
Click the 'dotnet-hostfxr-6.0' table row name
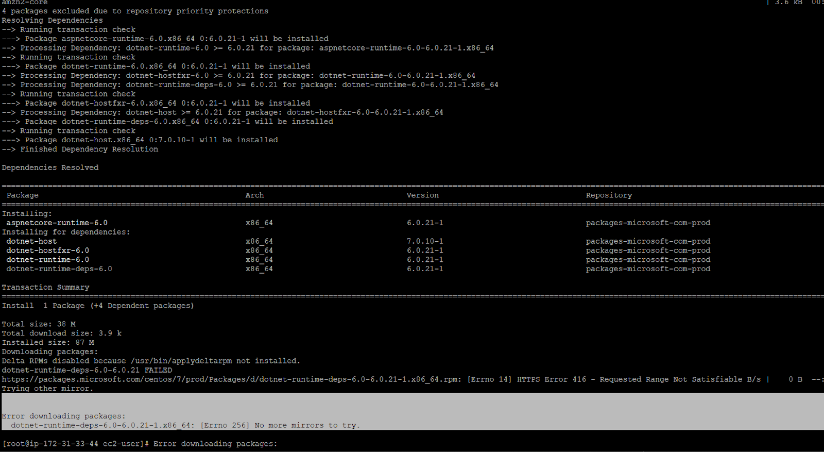point(48,250)
